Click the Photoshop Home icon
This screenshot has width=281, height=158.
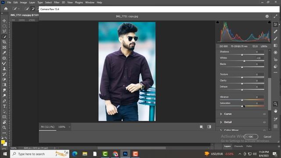(6, 9)
